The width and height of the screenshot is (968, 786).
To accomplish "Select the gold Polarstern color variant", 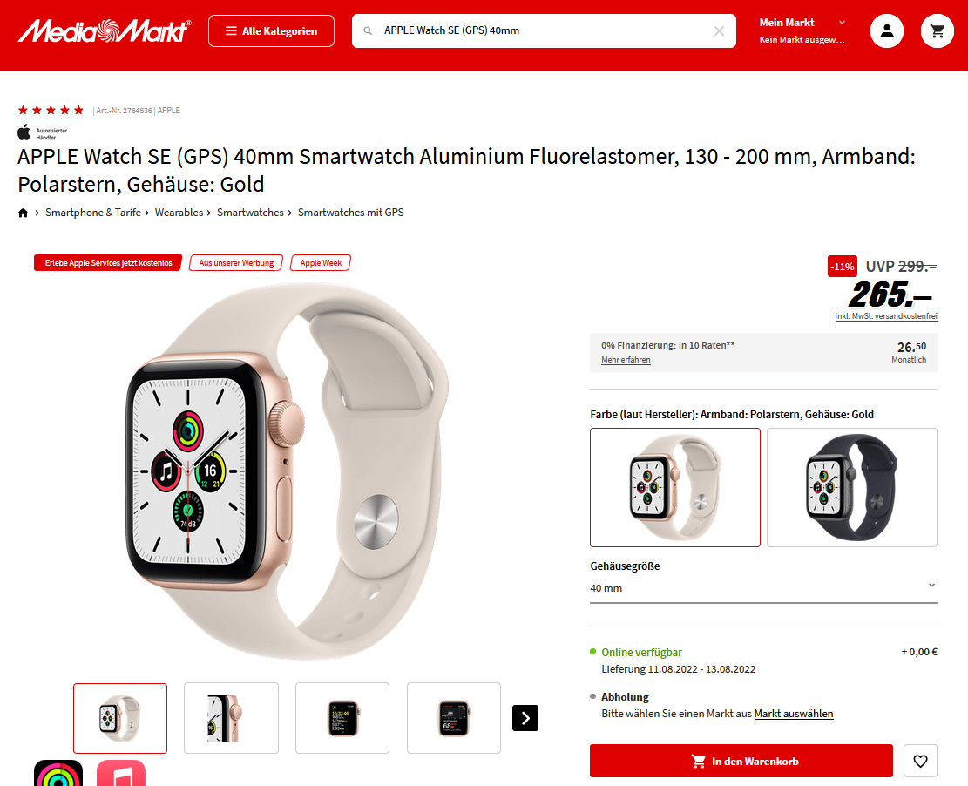I will tap(674, 487).
